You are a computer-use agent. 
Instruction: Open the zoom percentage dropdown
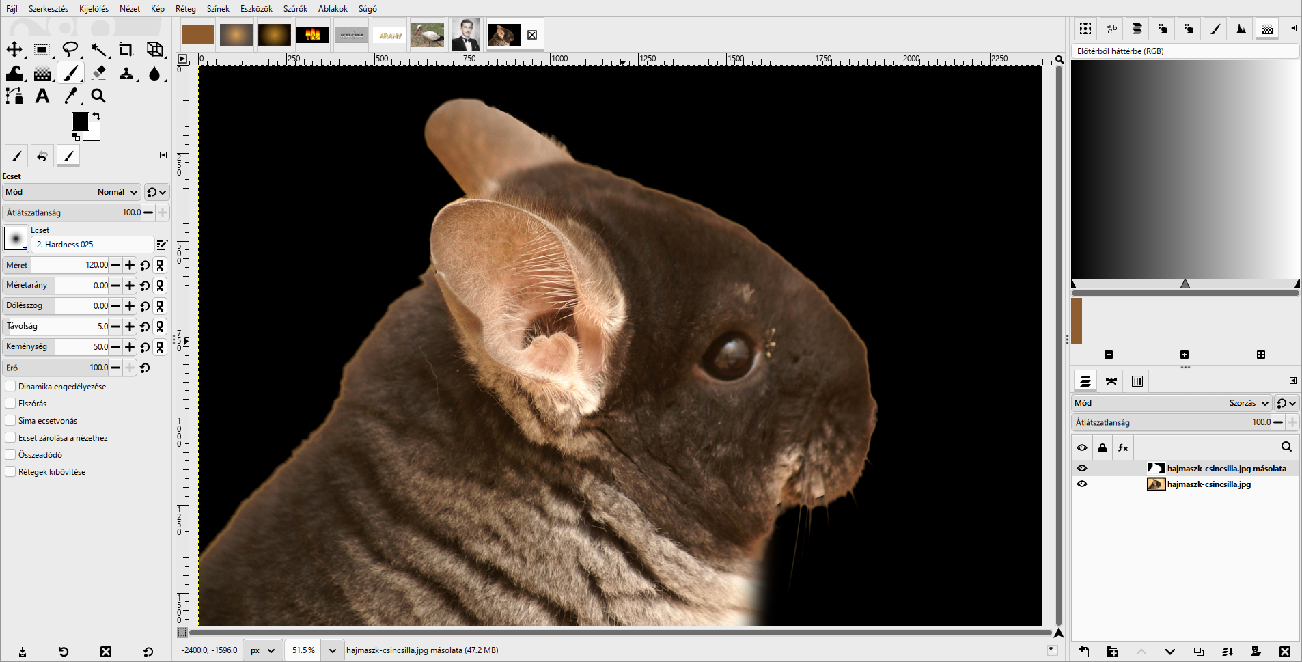(333, 650)
